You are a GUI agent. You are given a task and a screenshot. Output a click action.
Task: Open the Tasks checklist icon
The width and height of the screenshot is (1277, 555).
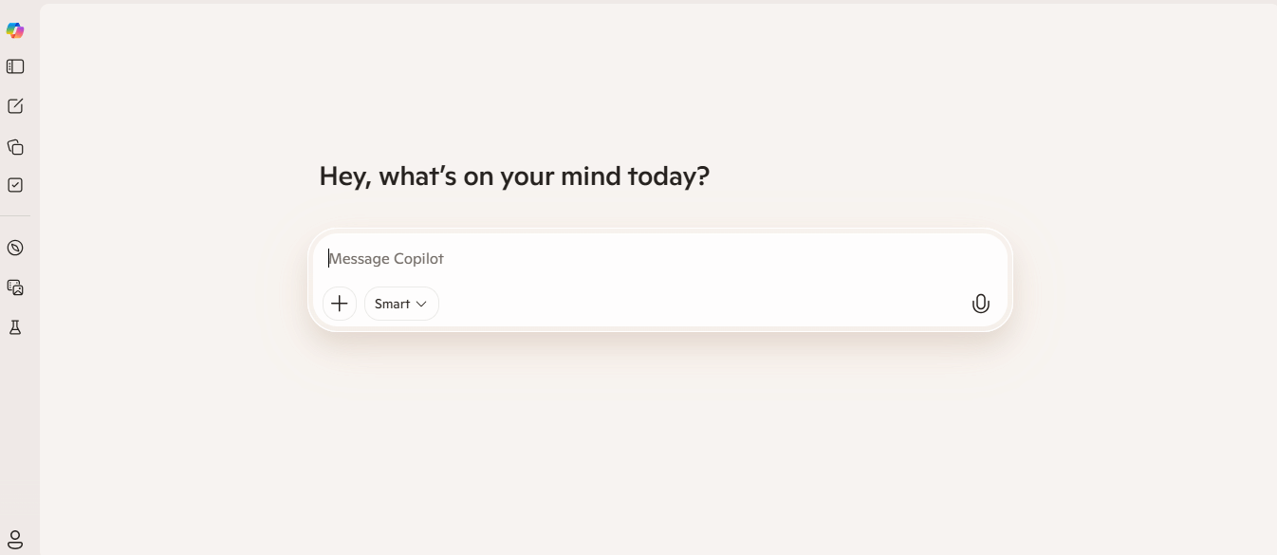(15, 184)
